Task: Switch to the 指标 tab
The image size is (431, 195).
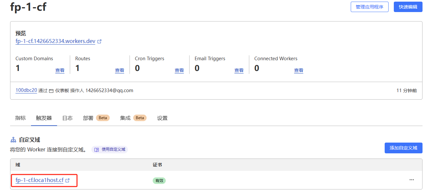Action: 20,118
